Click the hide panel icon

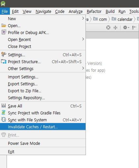point(134,27)
